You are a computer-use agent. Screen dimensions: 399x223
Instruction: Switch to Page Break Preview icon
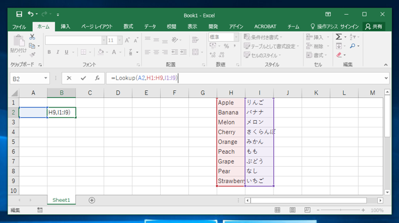coord(307,210)
